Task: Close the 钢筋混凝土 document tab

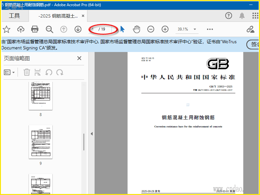Action: 83,16
